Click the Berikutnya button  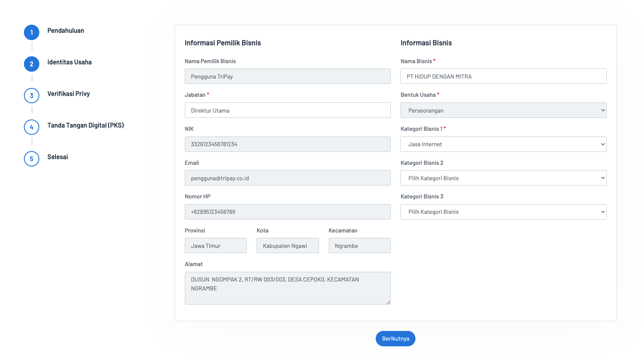[x=395, y=339]
